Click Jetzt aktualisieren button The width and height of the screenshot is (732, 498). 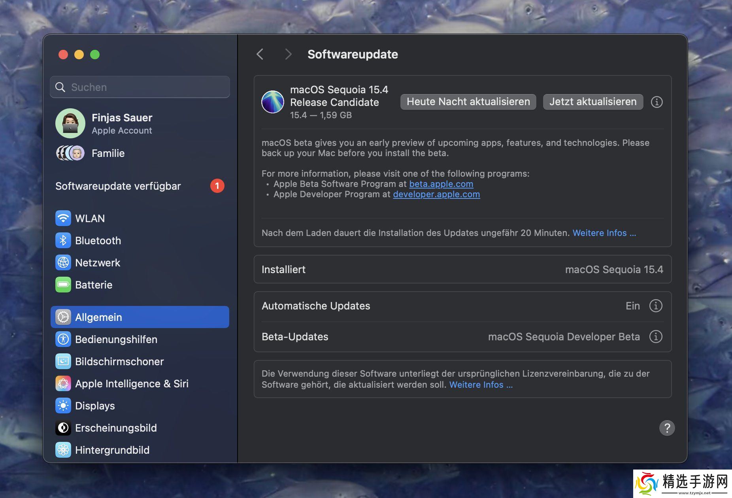point(592,102)
